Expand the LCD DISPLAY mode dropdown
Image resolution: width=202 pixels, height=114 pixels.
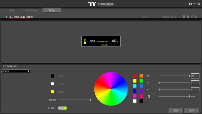point(16,71)
